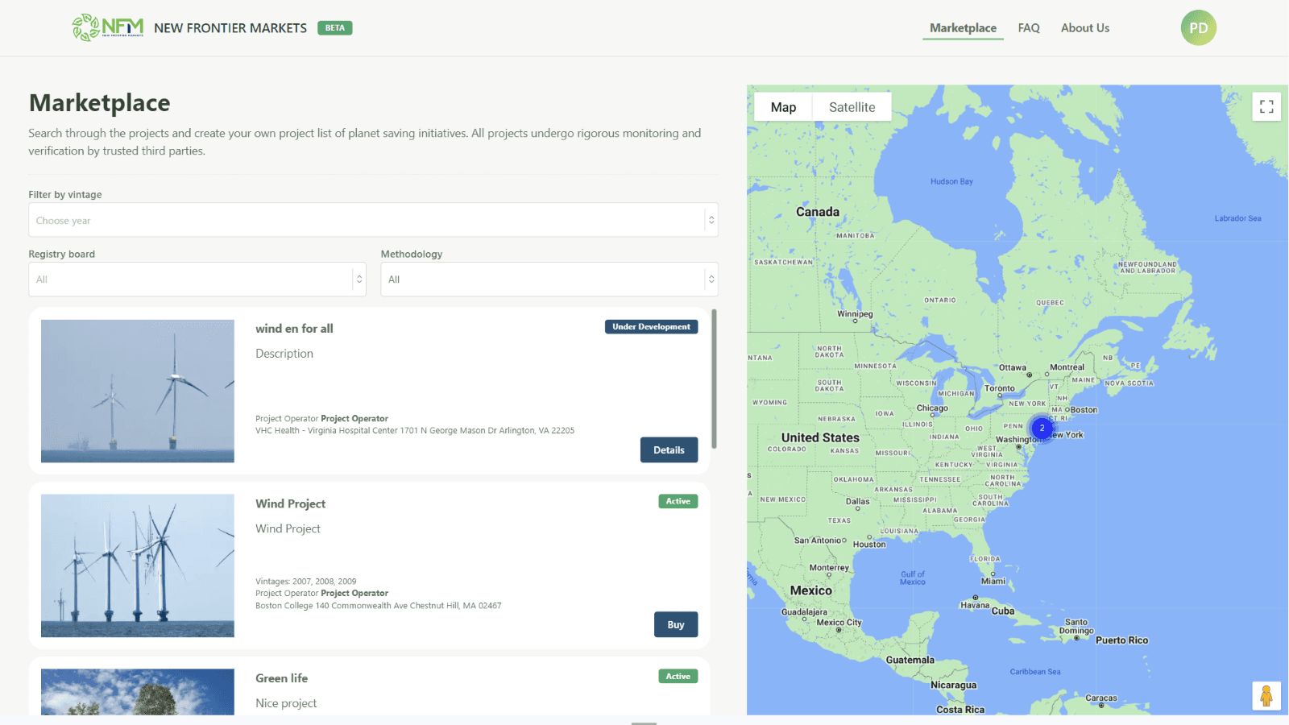Switch map to Satellite view
The width and height of the screenshot is (1289, 725).
pos(852,107)
